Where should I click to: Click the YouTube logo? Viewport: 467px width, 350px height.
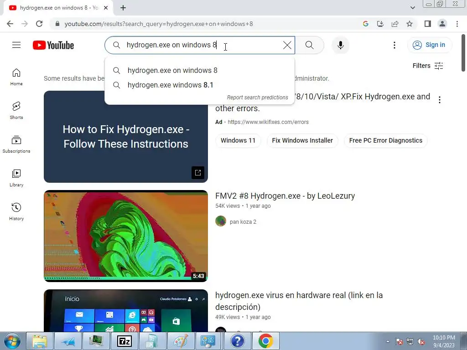[x=53, y=45]
